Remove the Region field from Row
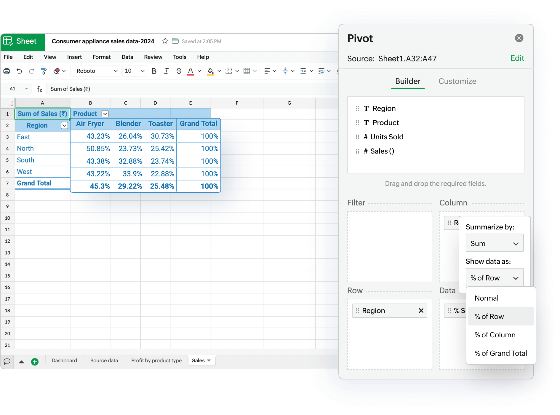 tap(421, 310)
